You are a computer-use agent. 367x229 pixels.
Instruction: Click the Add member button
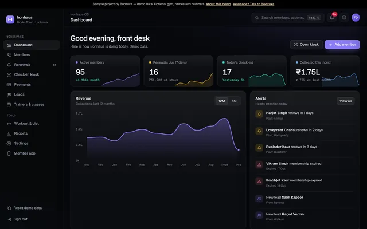click(342, 45)
